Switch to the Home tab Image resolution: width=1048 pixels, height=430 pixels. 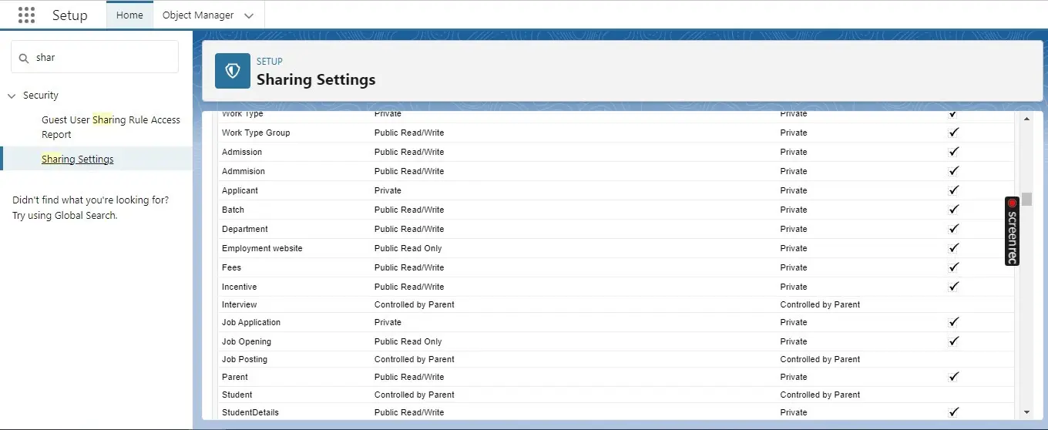tap(129, 15)
